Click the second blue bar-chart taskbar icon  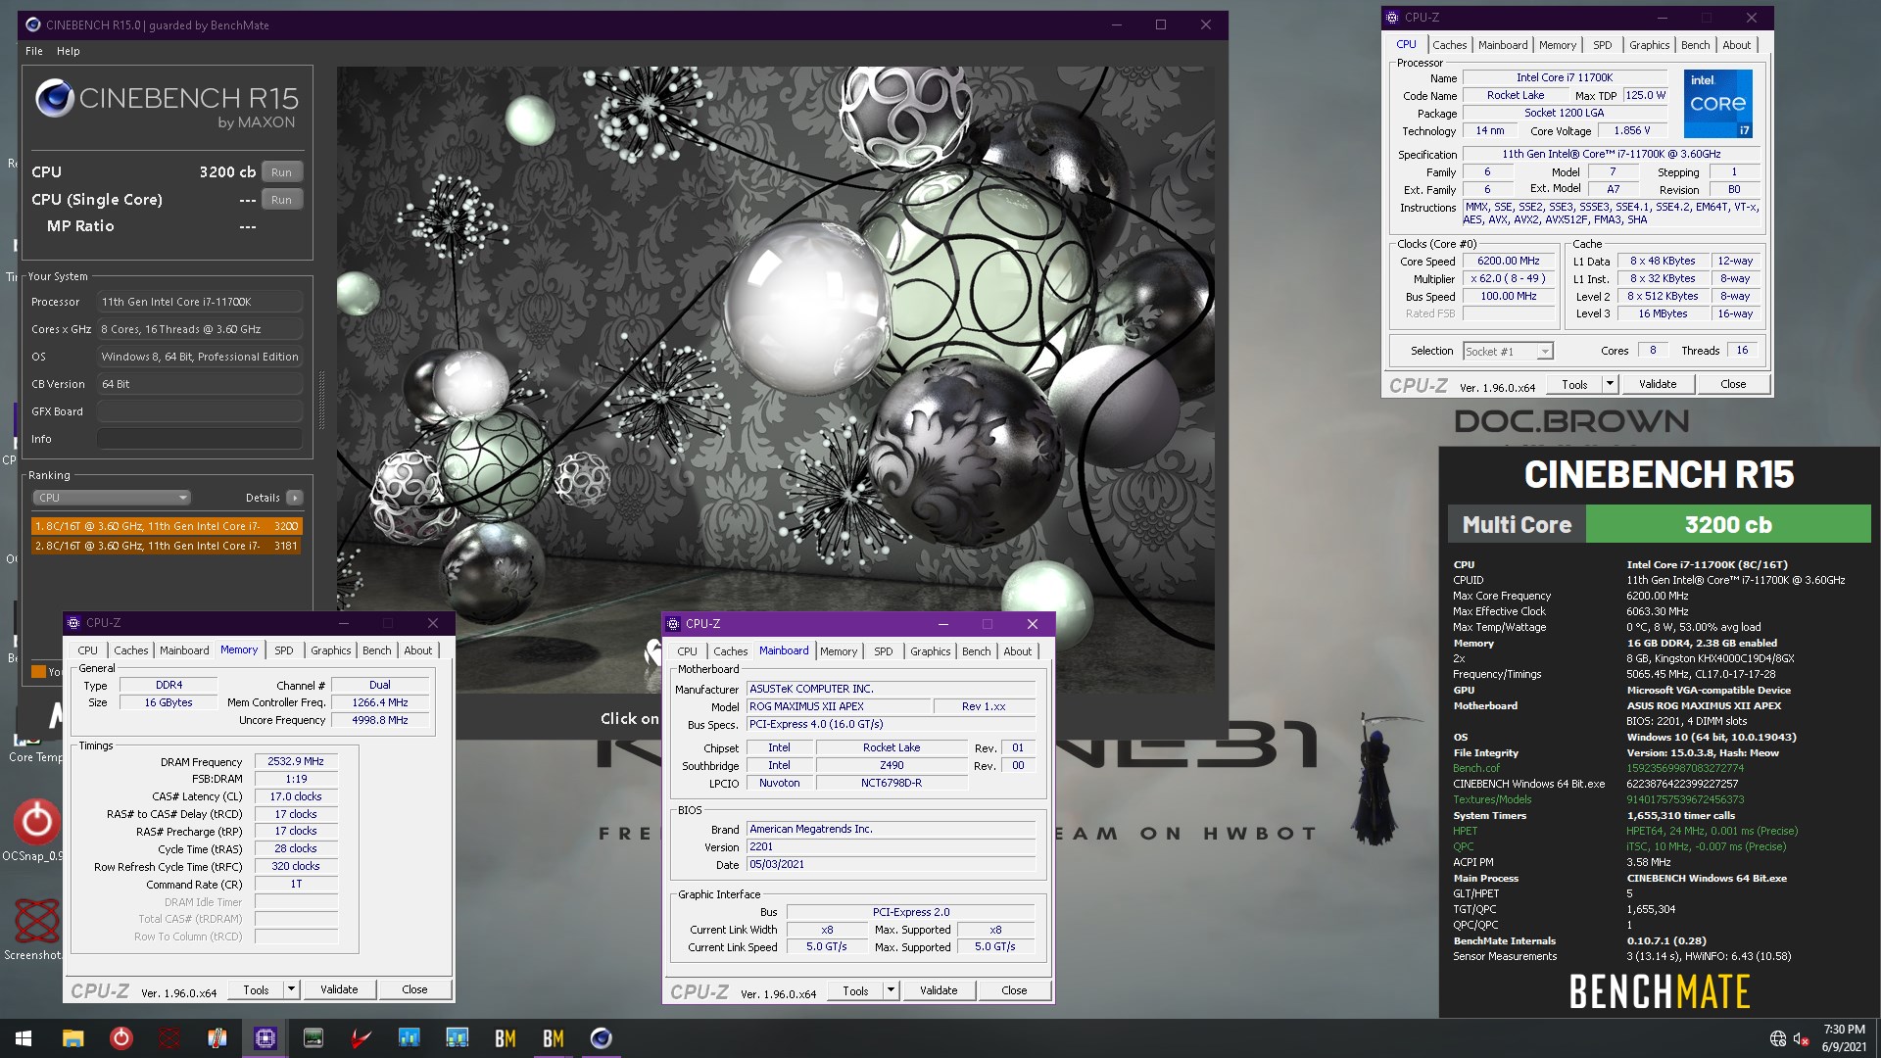click(457, 1038)
